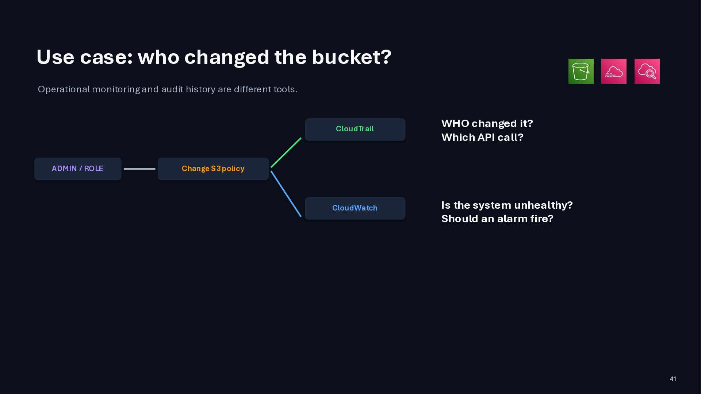Select the 'Which API call?' text
Viewport: 701px width, 394px height.
pos(482,137)
